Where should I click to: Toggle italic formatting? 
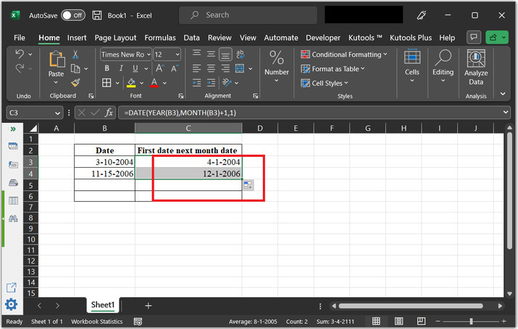click(120, 69)
